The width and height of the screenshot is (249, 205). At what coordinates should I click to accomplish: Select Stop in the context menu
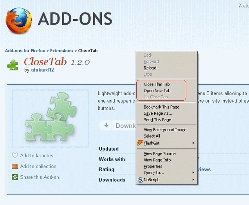point(166,74)
